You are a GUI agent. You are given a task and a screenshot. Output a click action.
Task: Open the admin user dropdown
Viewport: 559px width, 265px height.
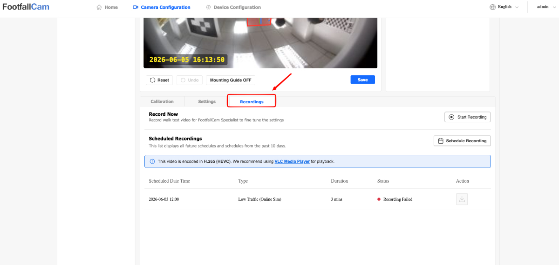545,7
